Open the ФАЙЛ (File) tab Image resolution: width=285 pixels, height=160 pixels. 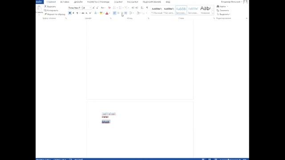coord(40,2)
